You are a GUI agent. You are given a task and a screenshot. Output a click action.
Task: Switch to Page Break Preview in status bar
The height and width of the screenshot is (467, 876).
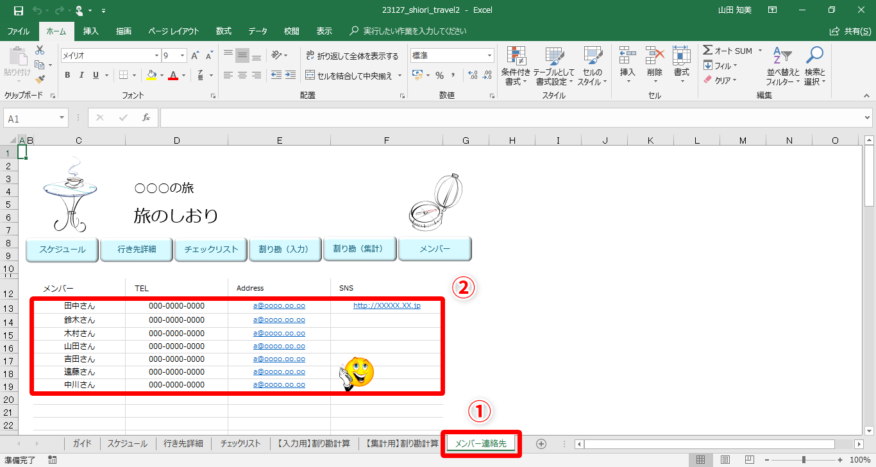[x=750, y=460]
